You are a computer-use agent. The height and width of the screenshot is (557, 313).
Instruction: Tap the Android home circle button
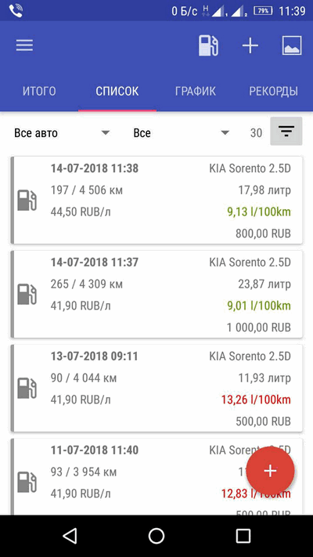coord(156,536)
